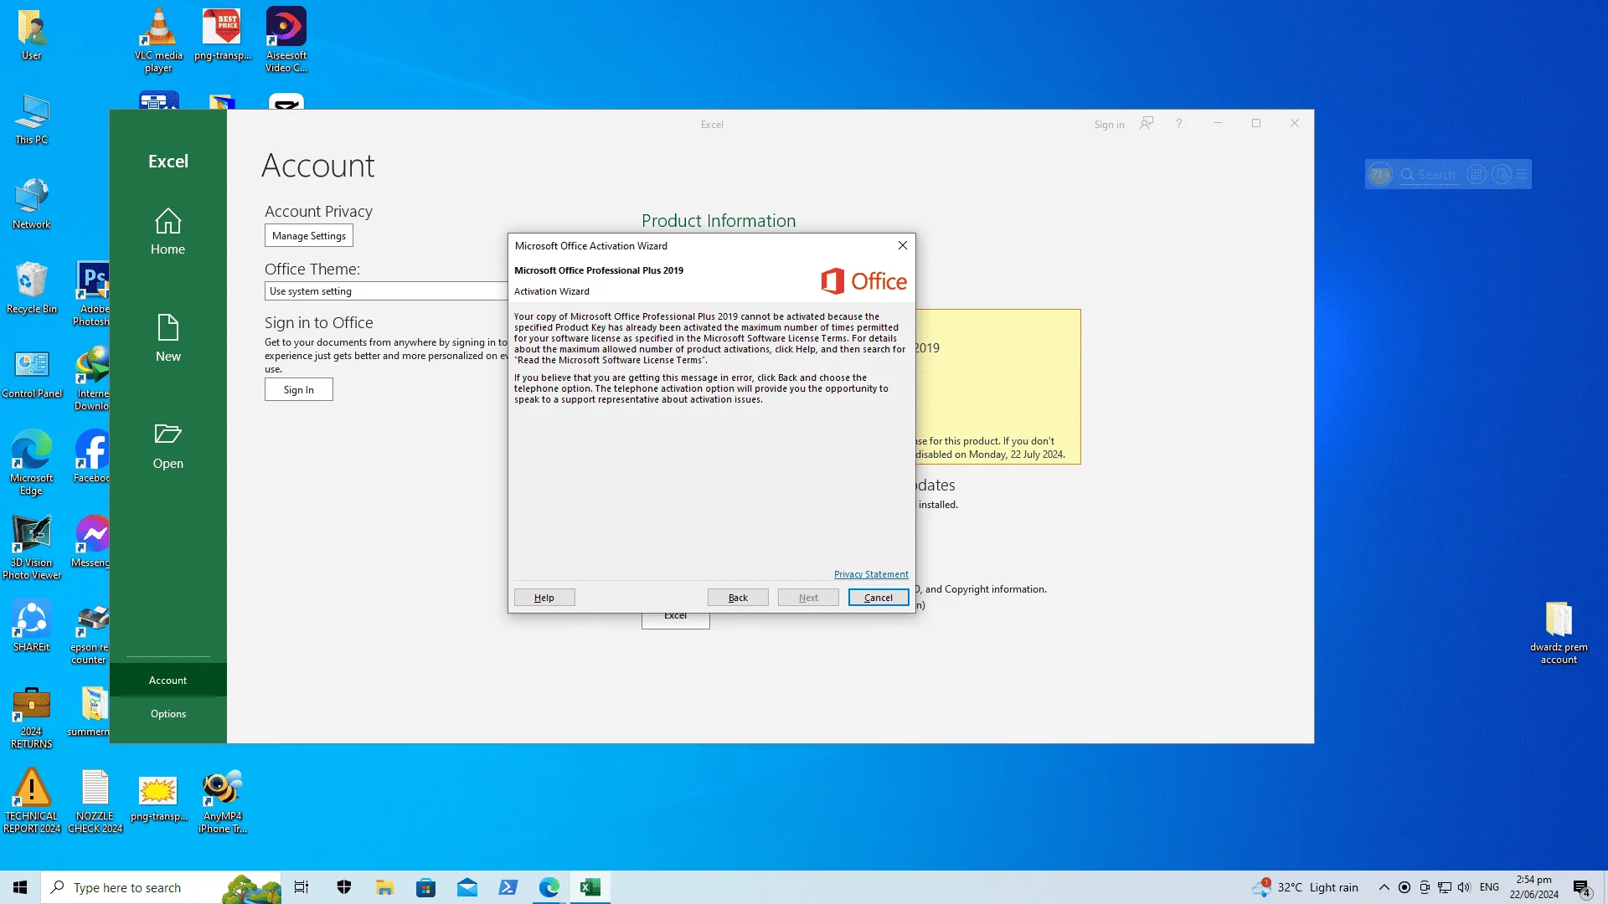Click the recording circle icon in system tray
Viewport: 1608px width, 904px height.
pyautogui.click(x=1404, y=887)
